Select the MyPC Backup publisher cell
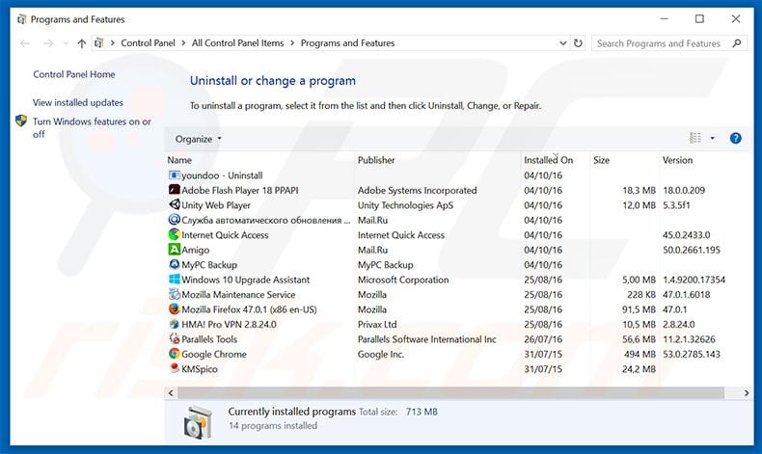Image resolution: width=762 pixels, height=454 pixels. [385, 265]
